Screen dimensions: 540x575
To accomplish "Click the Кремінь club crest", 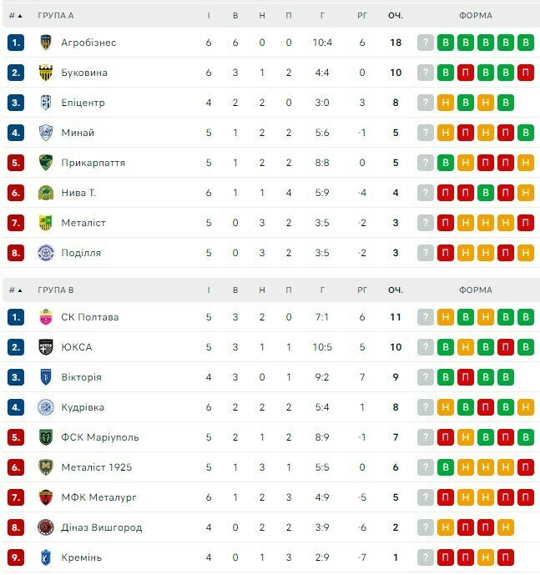I will [x=46, y=557].
